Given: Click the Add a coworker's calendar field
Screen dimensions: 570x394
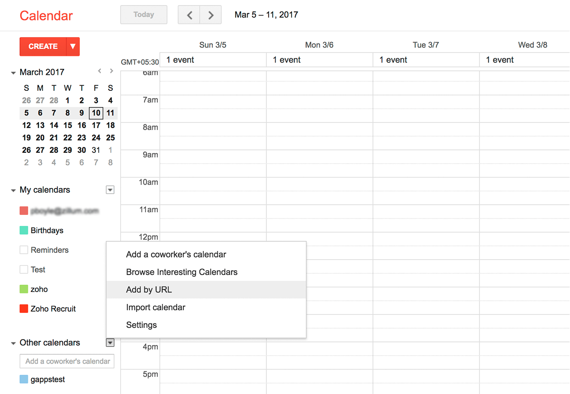Looking at the screenshot, I should pos(67,361).
